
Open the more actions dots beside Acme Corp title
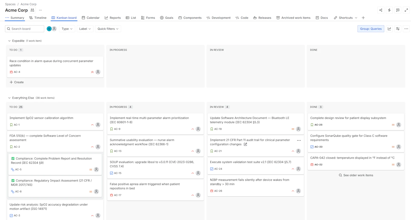click(x=40, y=10)
